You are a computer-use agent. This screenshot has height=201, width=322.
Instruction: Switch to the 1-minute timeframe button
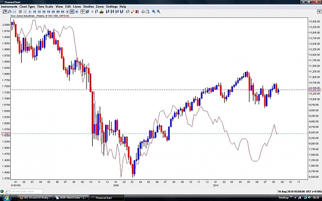[25, 12]
